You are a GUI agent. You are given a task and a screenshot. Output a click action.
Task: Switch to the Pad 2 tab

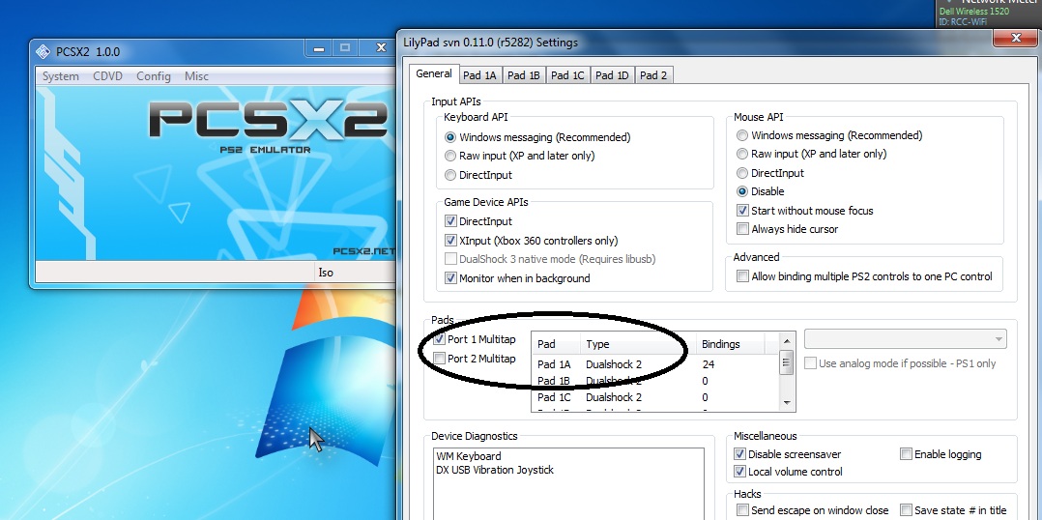point(652,75)
